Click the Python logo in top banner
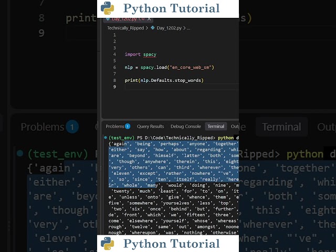Screen dimensions: 336x252 click(107, 8)
